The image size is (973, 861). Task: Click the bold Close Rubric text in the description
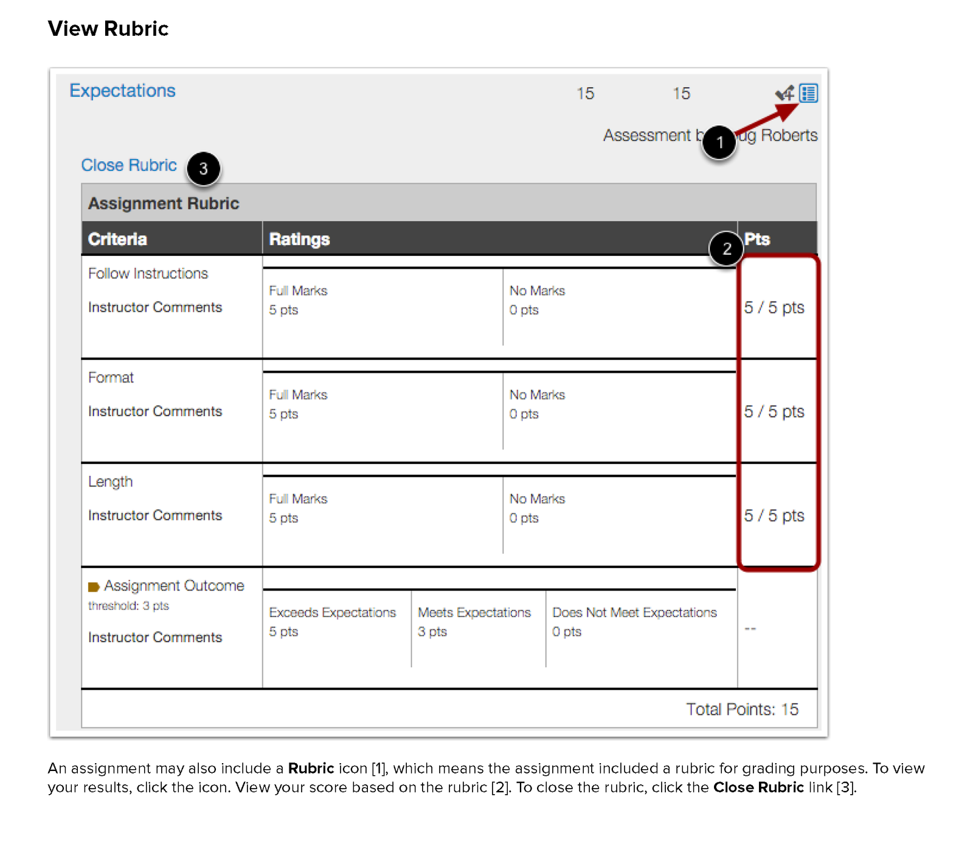(758, 787)
